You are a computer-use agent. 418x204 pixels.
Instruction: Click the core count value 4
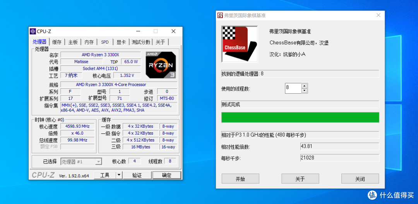[135, 161]
